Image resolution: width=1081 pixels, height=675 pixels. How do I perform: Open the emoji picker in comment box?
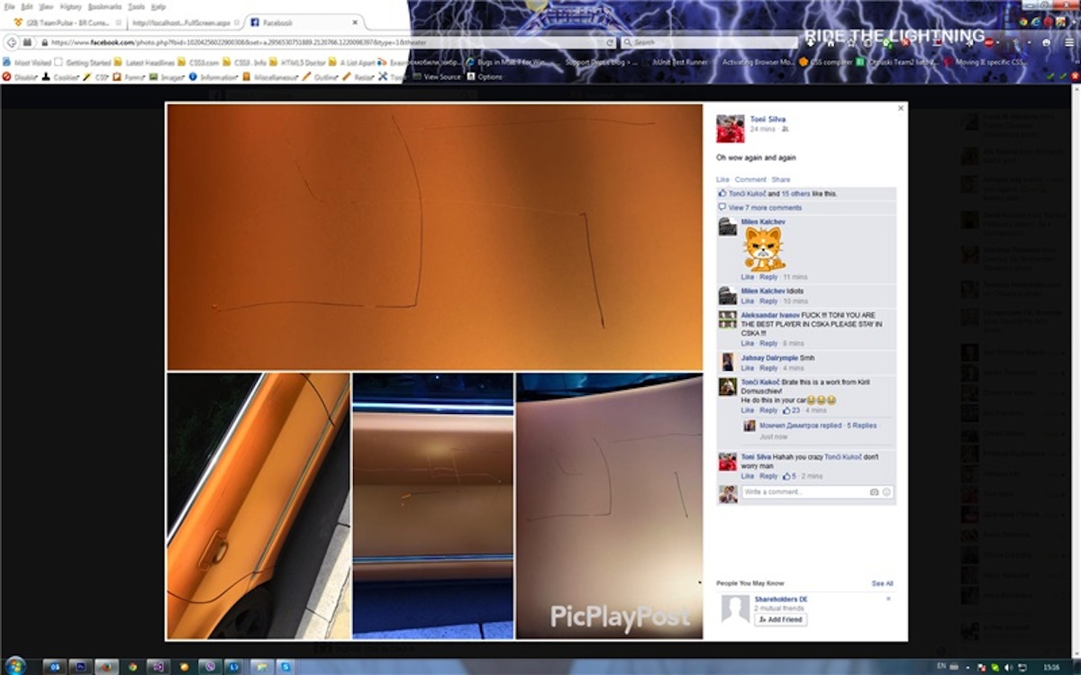[x=886, y=492]
